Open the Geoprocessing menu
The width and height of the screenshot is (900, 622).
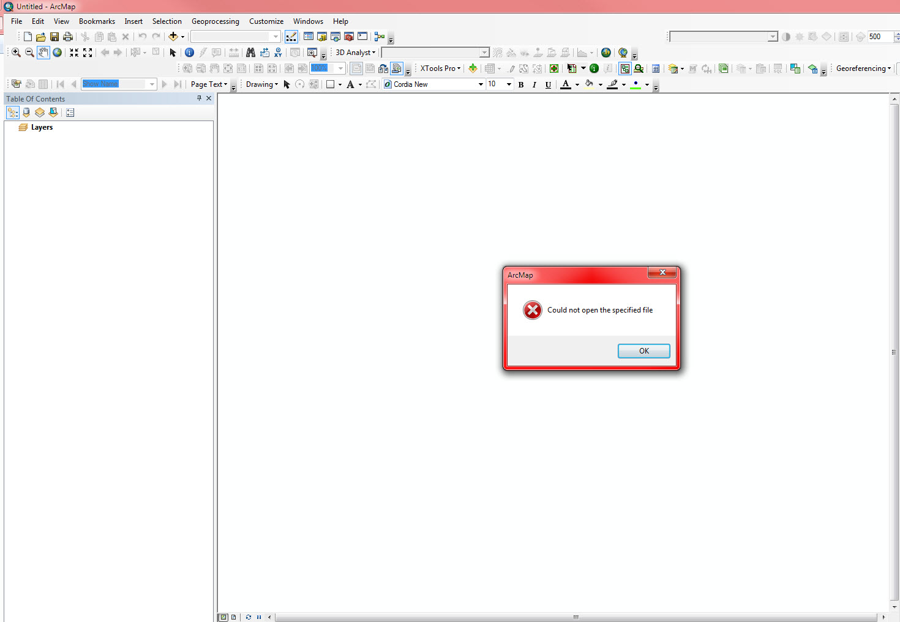click(x=216, y=21)
